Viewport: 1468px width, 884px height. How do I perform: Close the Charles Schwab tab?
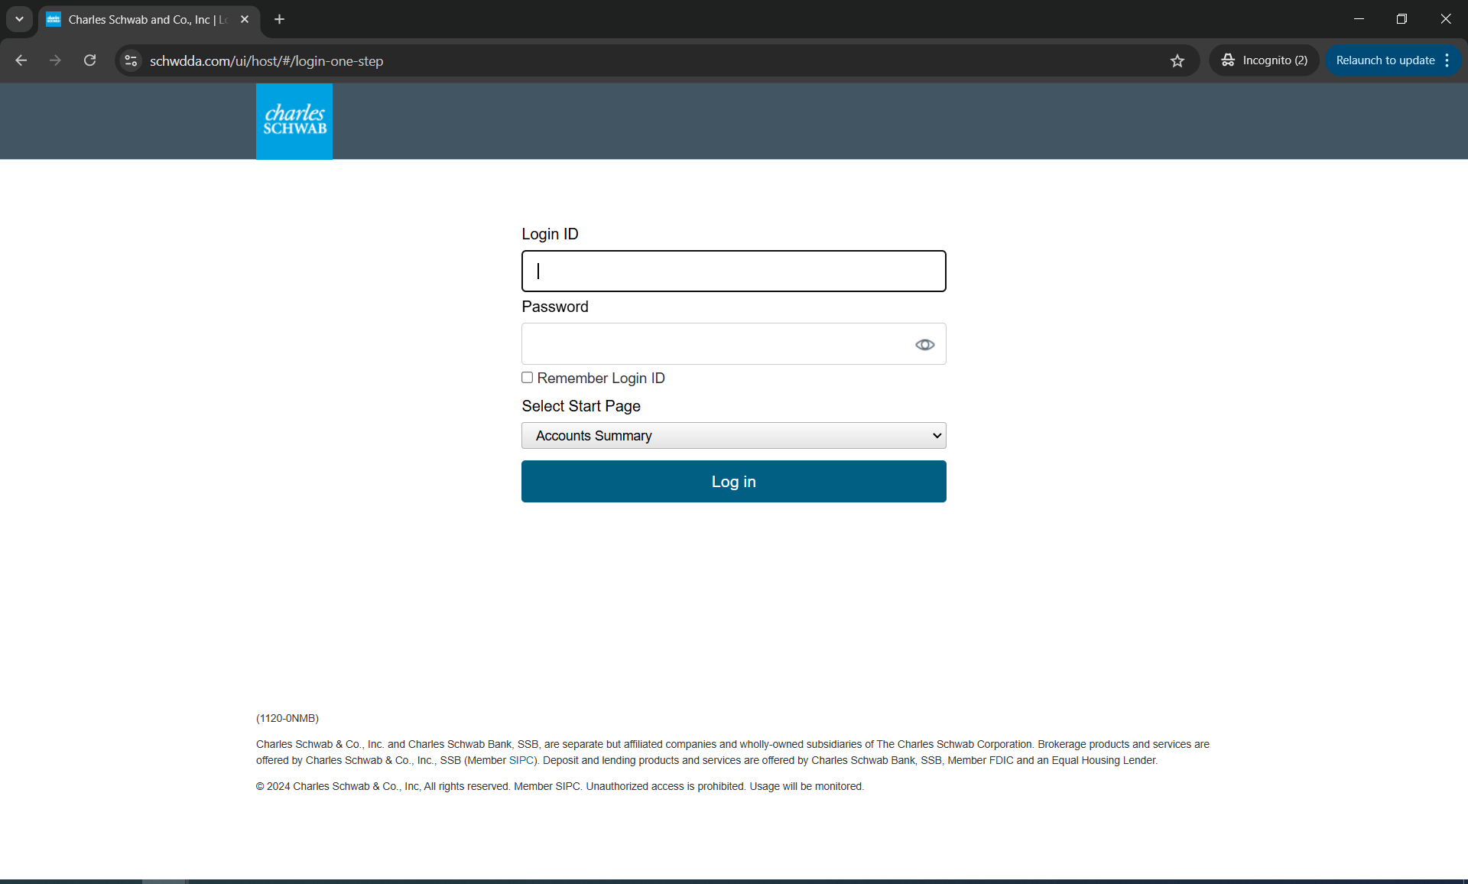click(245, 19)
